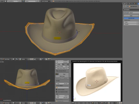The image size is (139, 104).
Task: Select Catmull-Clark subdivision type
Action: 131,18
